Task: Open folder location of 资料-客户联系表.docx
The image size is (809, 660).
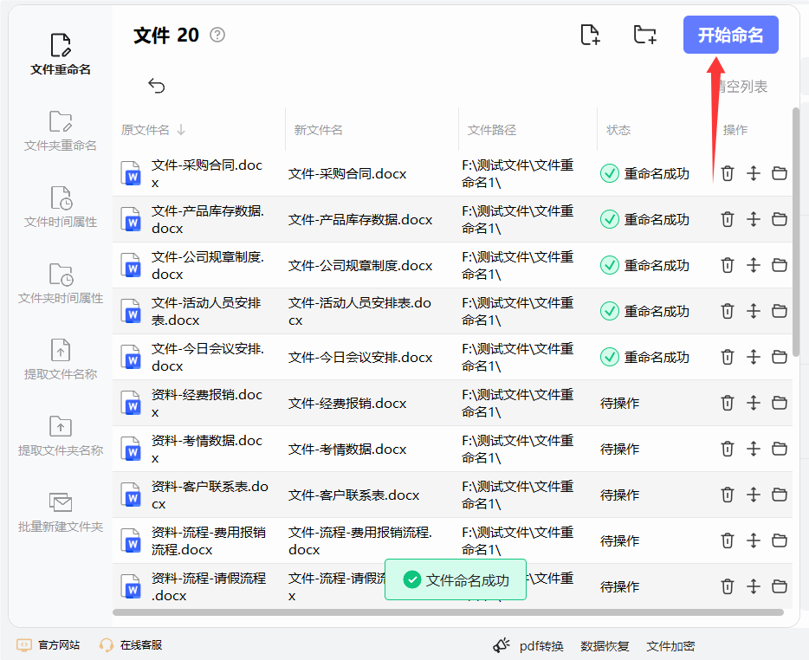Action: [x=779, y=495]
